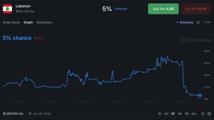
Task: Click the 4:00 PM time axis label
Action: [x=18, y=102]
